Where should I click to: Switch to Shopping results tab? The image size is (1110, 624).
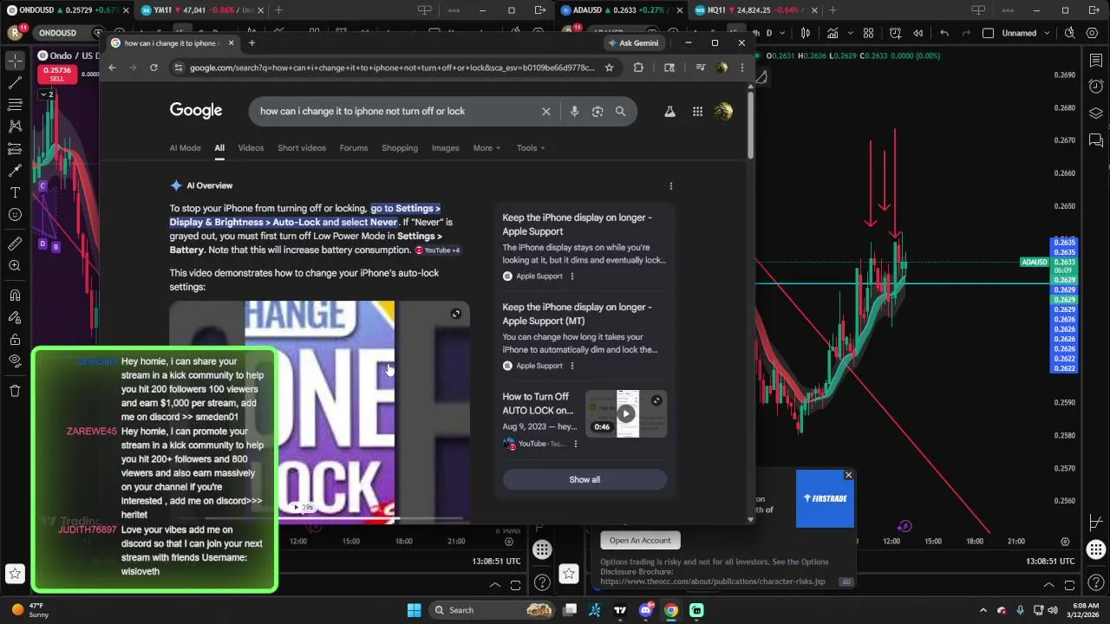point(400,148)
